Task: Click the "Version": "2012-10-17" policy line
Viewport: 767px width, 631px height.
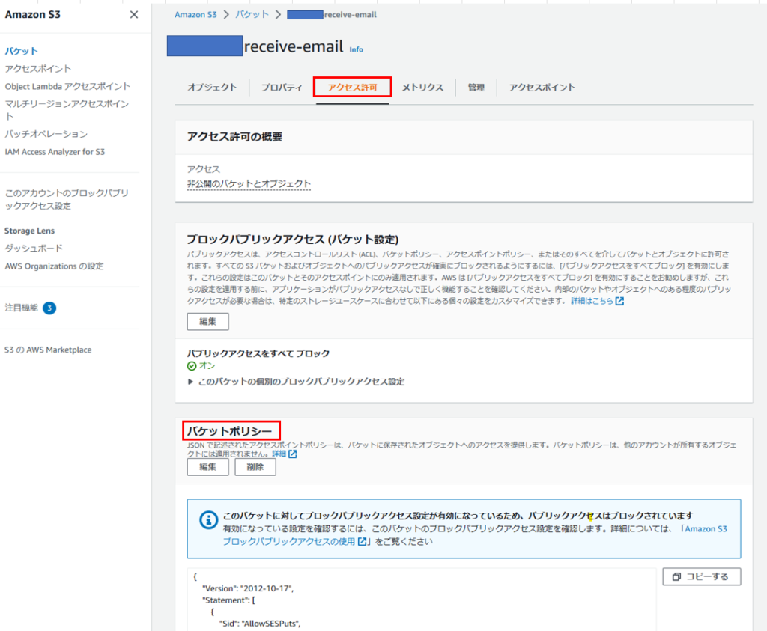Action: [248, 588]
